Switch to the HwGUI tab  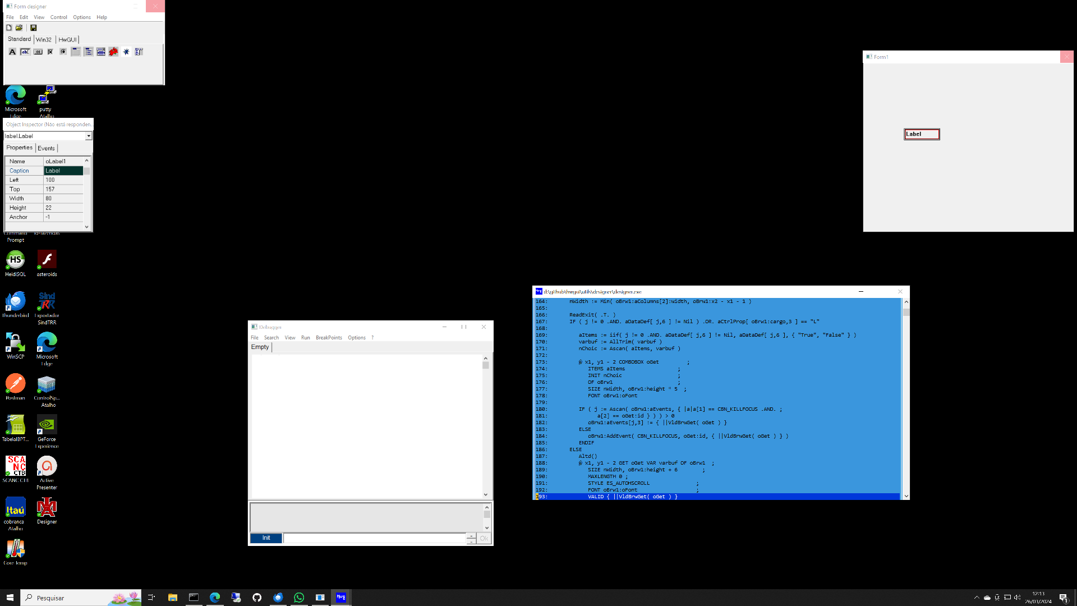point(67,40)
